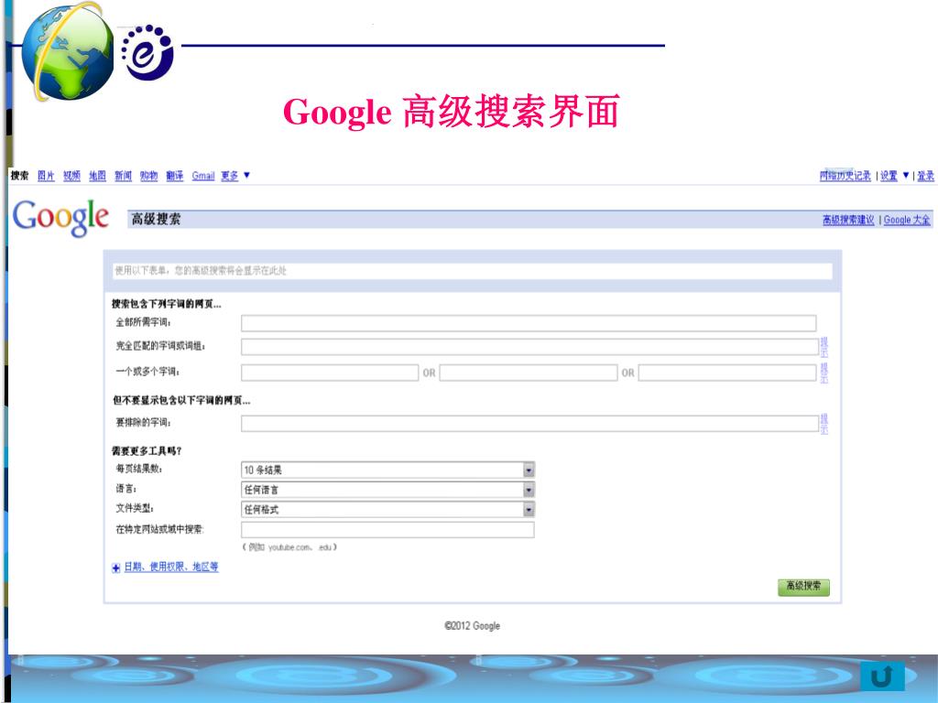
Task: Open the 语言 dropdown showing 任何语言
Action: click(x=387, y=490)
